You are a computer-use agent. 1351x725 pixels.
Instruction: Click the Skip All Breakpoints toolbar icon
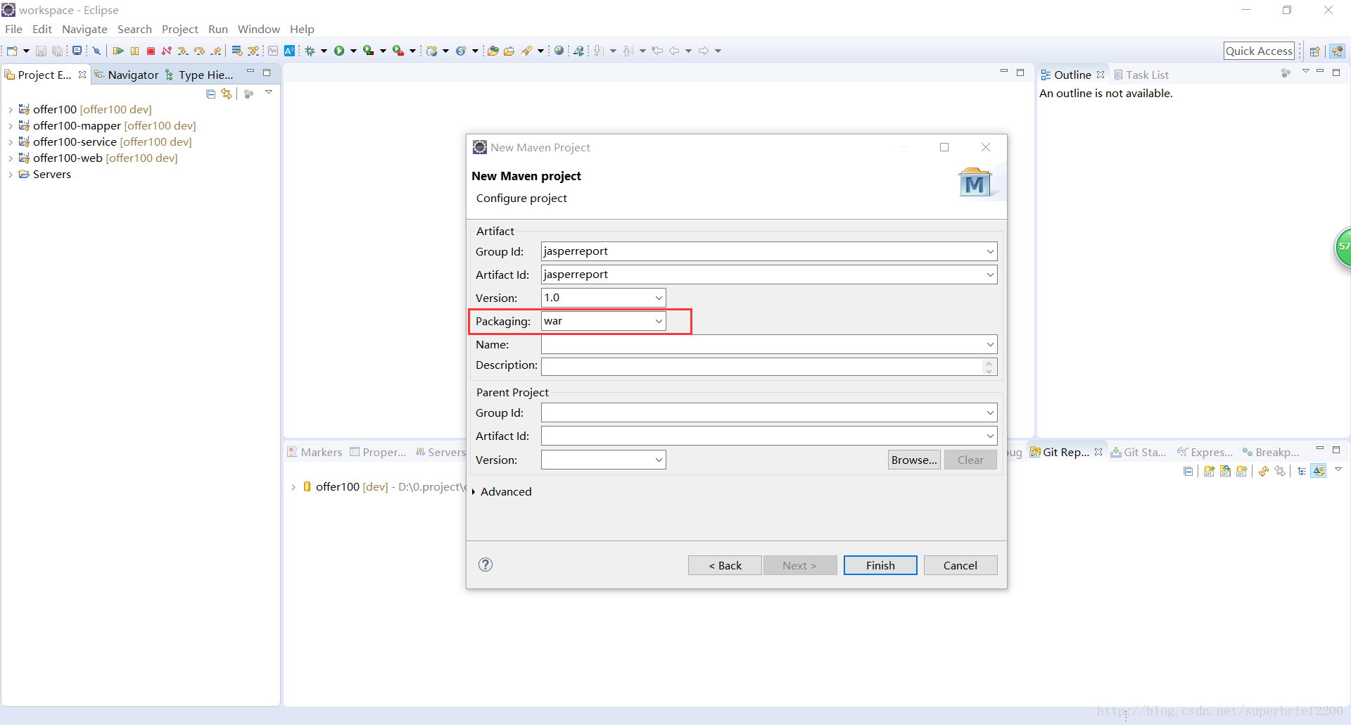click(97, 51)
